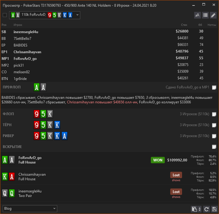219x214 pixels.
Task: Click the blue K card on ТЁРН row
Action: (x=57, y=125)
